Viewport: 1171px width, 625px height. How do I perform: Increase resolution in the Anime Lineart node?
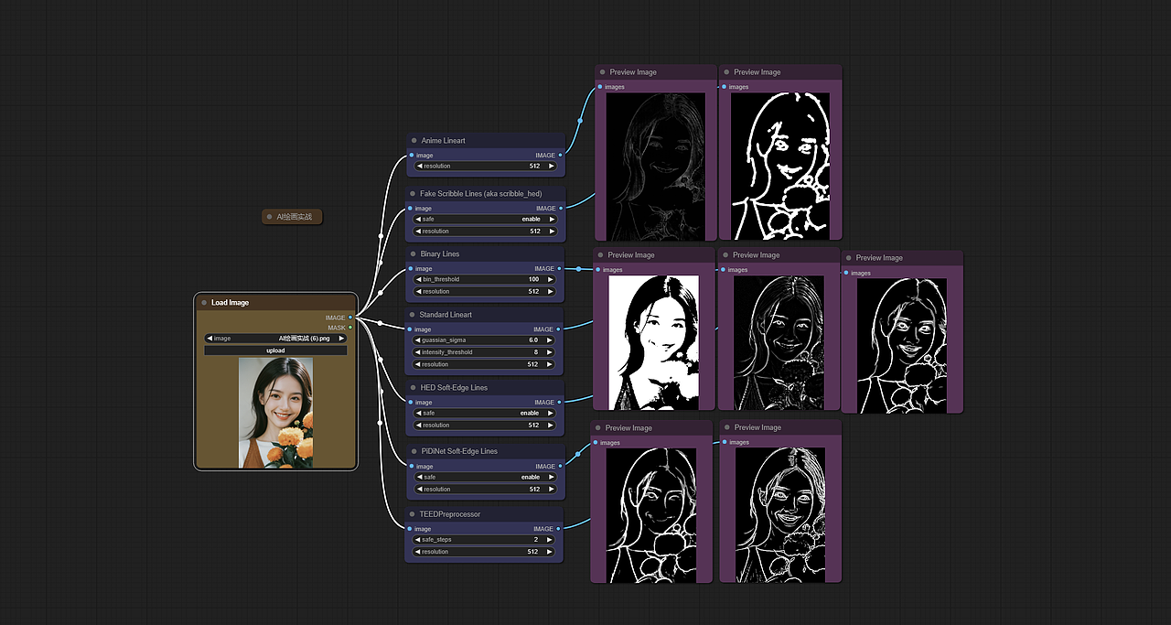tap(551, 167)
